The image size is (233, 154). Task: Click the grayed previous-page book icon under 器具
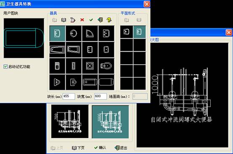tap(55, 20)
